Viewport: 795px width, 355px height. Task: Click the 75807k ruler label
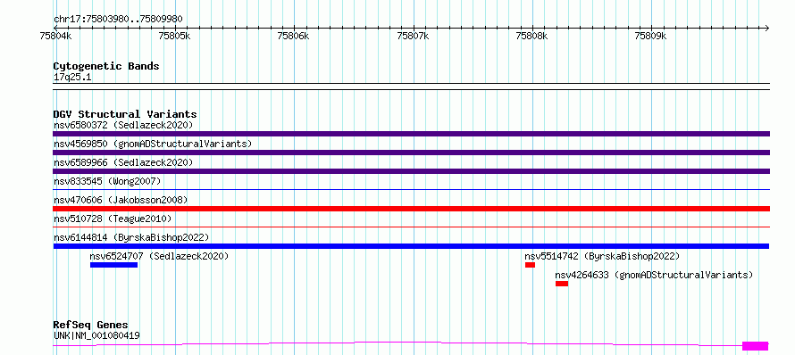pyautogui.click(x=413, y=36)
